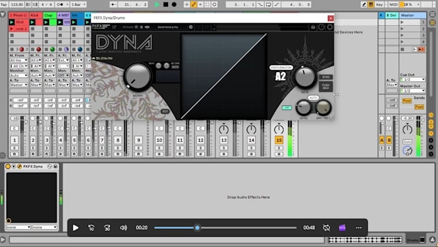Toggle the upper Post send button
The width and height of the screenshot is (438, 247).
click(406, 101)
